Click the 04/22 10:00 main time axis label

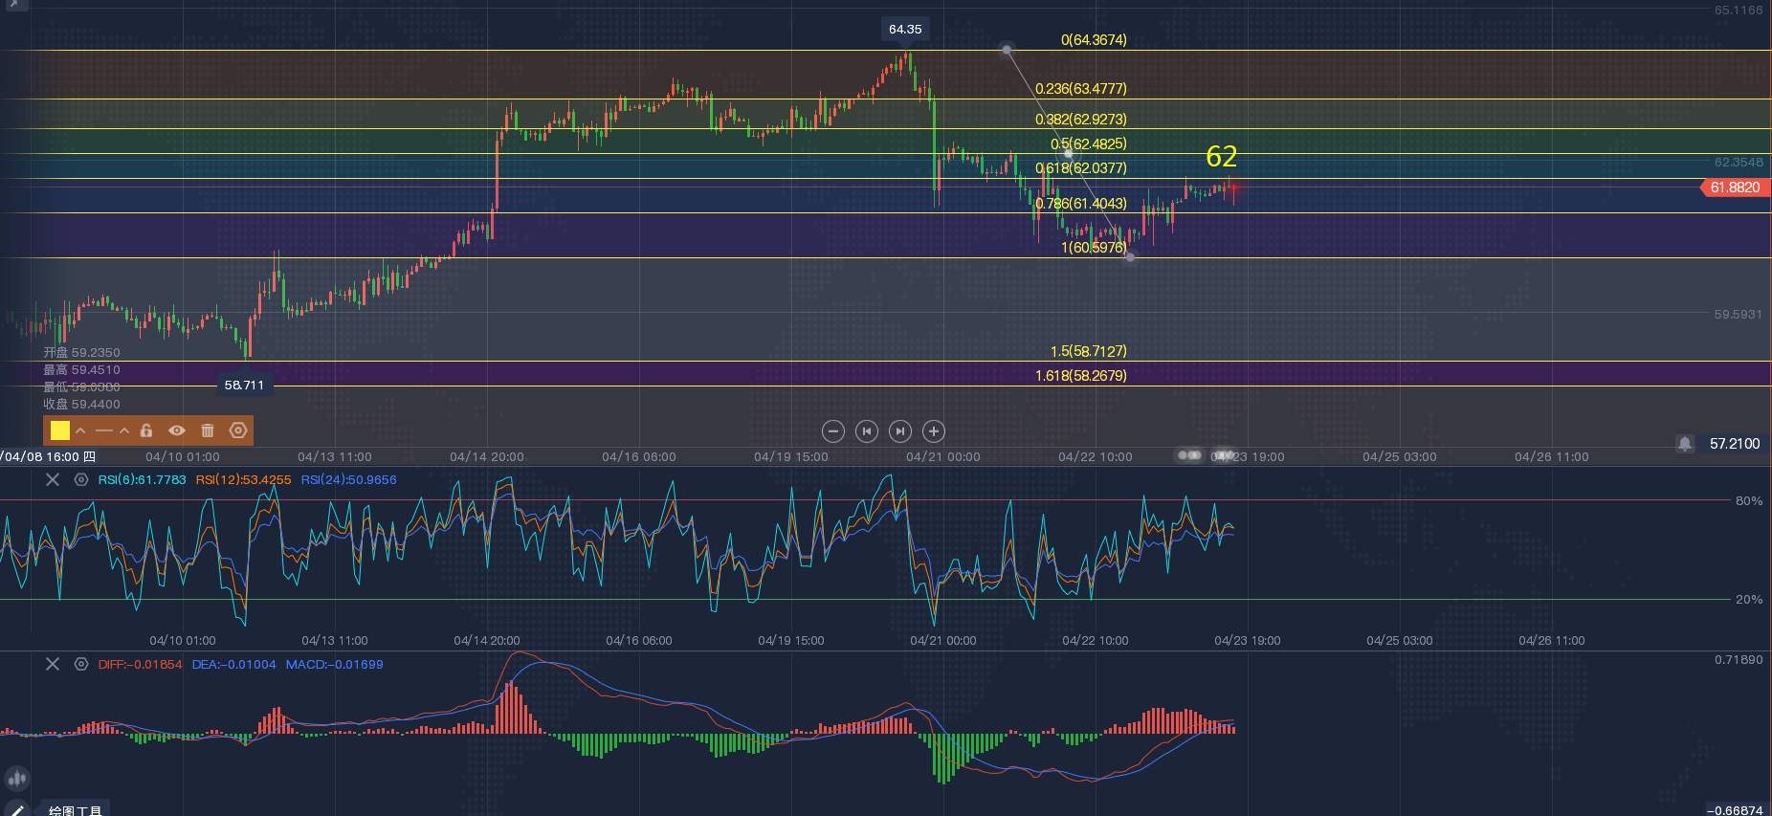[x=1096, y=457]
